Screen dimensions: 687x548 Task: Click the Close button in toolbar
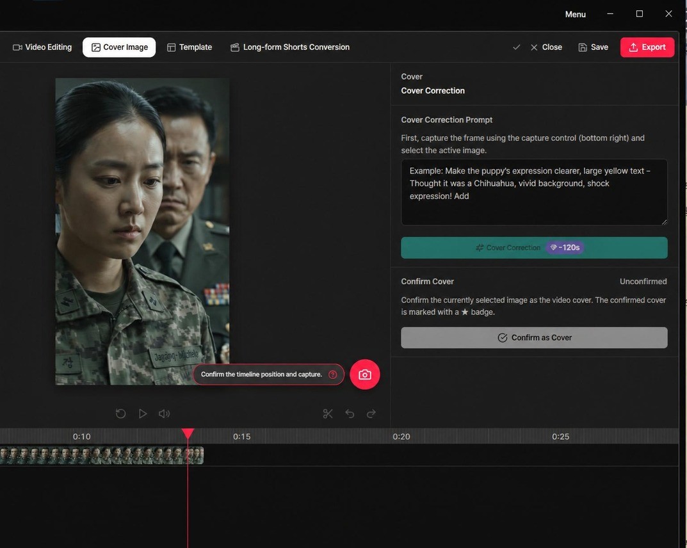[546, 47]
